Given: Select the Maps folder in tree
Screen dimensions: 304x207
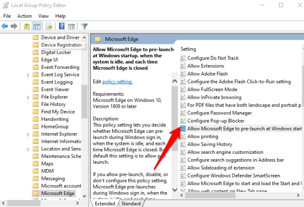Looking at the screenshot, I should pos(47,164).
